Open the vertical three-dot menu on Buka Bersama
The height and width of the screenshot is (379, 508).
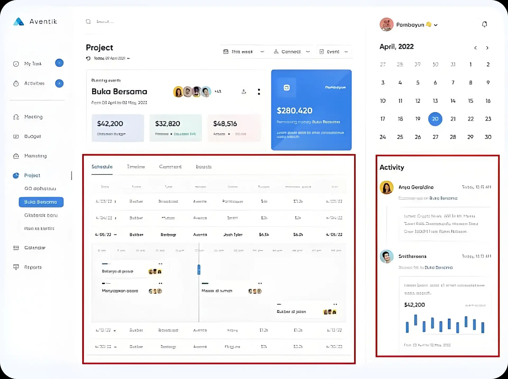[x=259, y=92]
